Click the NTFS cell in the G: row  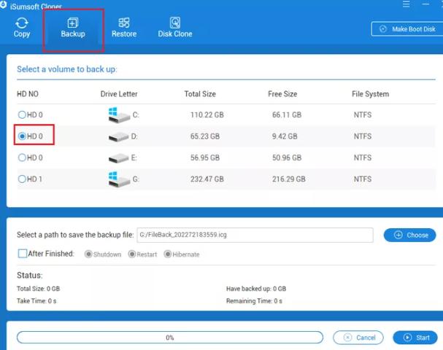tap(363, 179)
